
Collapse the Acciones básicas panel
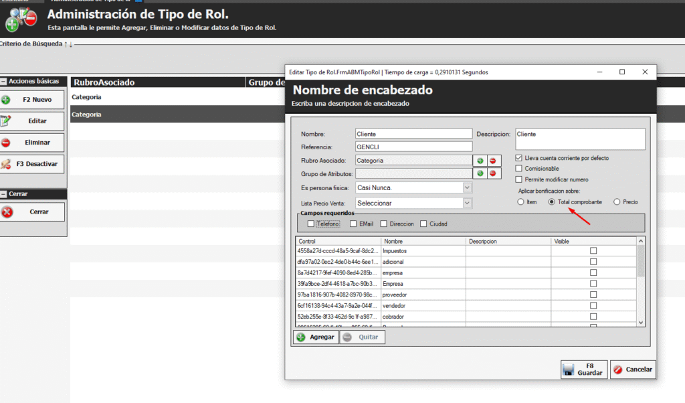tap(4, 81)
